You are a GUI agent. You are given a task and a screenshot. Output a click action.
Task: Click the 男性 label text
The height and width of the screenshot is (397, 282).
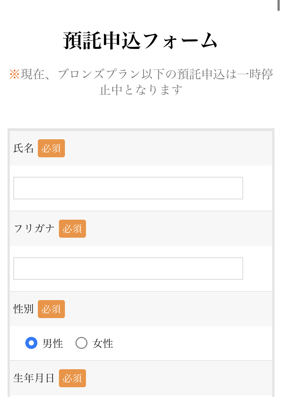point(53,343)
